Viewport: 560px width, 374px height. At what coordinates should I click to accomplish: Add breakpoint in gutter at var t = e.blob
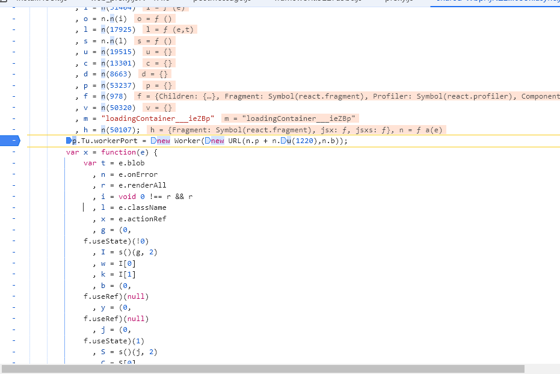(x=13, y=163)
